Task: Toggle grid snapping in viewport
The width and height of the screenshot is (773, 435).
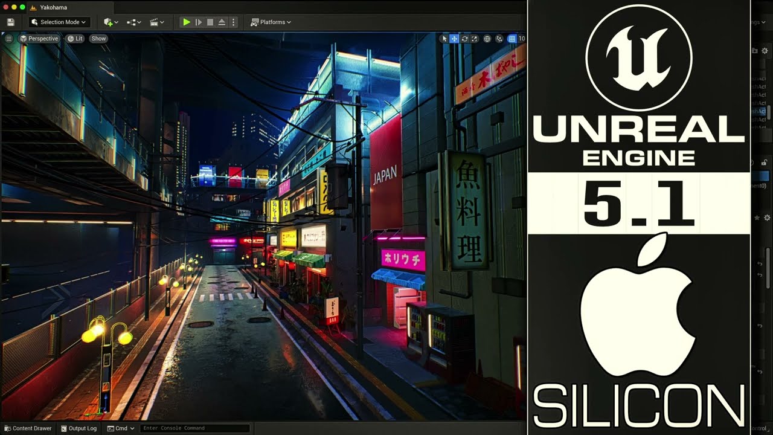Action: click(512, 39)
